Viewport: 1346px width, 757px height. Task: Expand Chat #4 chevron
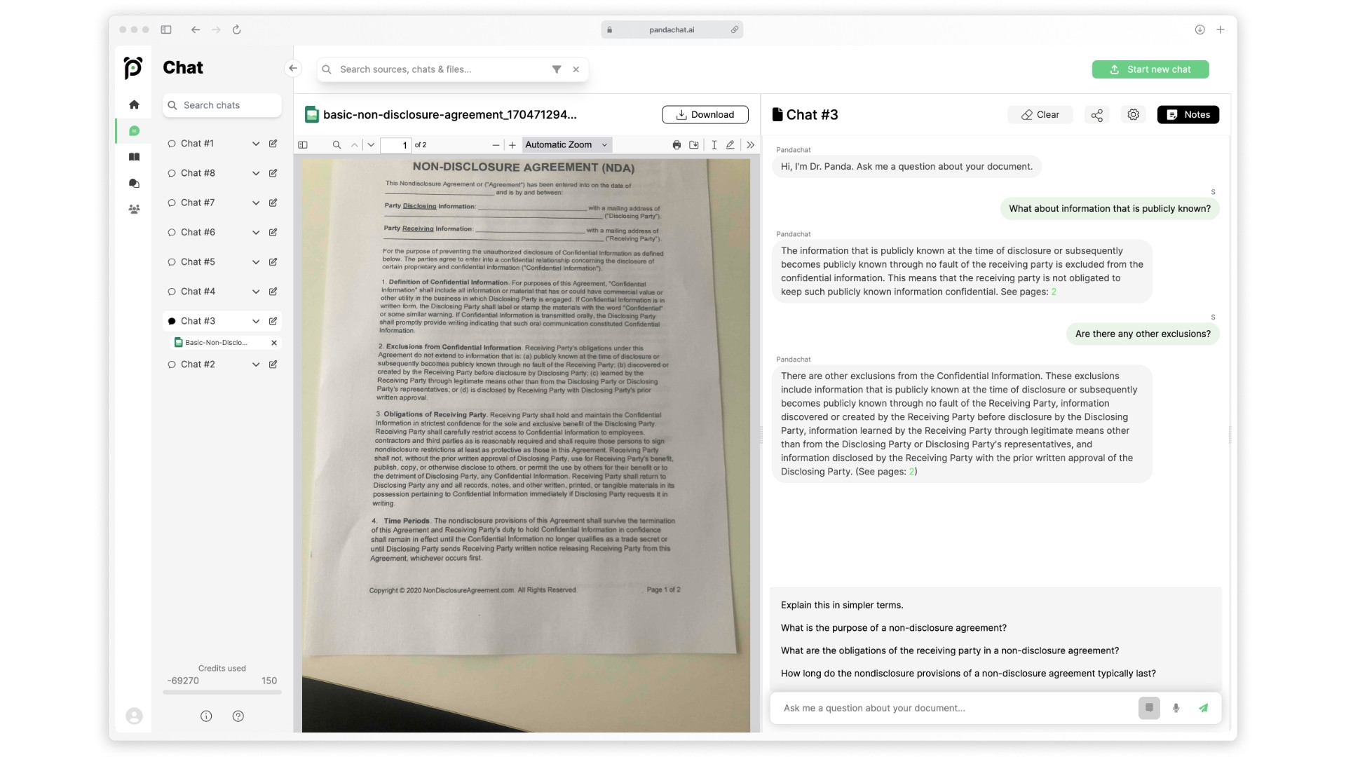point(256,292)
